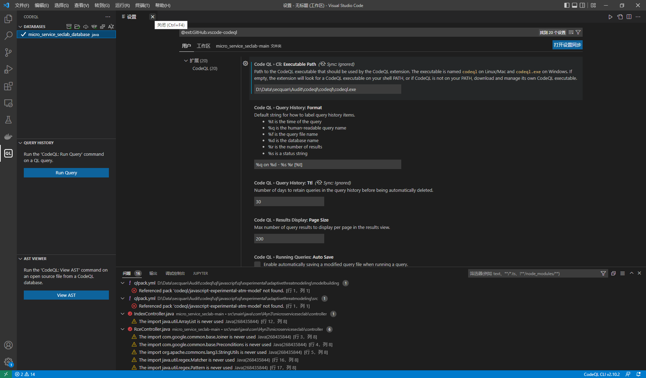Select CodeQL (20) in settings tree

[205, 68]
